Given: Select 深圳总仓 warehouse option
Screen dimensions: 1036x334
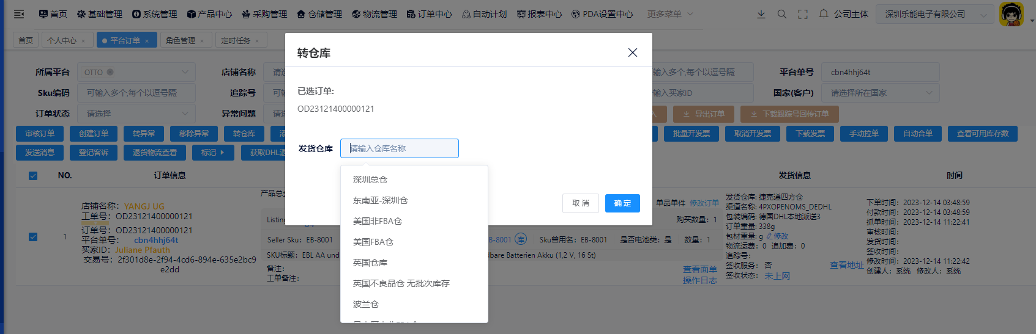Looking at the screenshot, I should [x=414, y=180].
